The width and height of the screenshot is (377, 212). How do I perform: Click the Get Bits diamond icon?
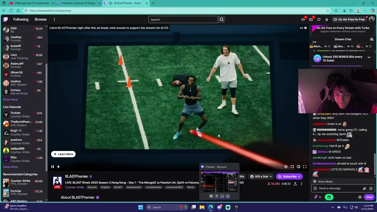click(x=327, y=19)
